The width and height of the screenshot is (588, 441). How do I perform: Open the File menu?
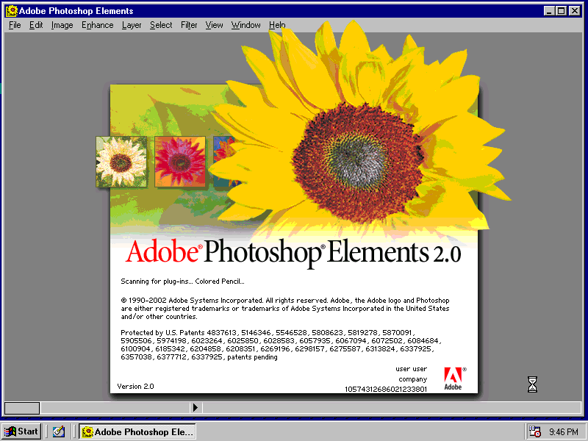click(15, 25)
